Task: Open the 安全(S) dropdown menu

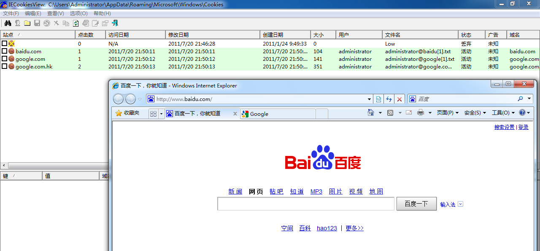Action: point(475,113)
